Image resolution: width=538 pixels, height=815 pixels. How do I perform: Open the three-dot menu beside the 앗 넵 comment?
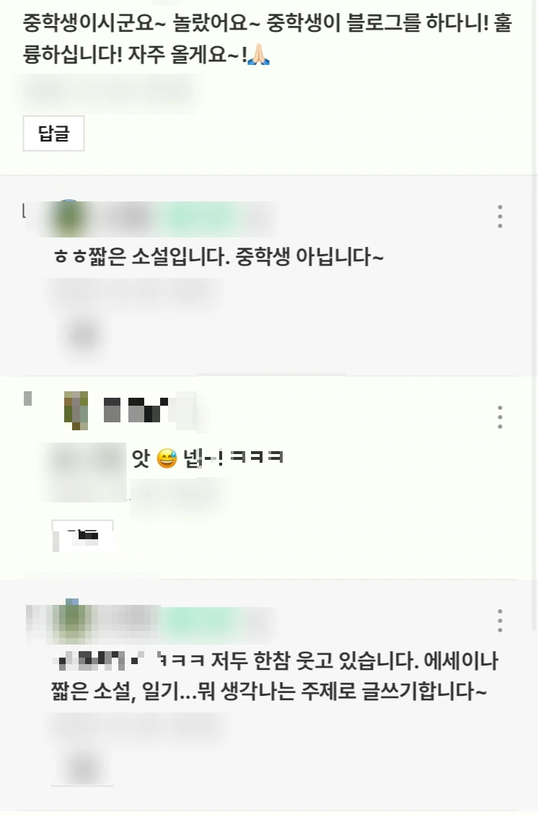[x=500, y=417]
